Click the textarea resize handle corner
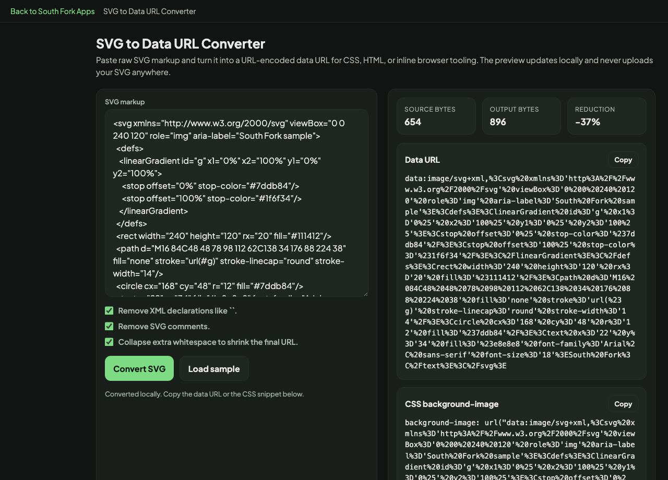This screenshot has height=480, width=668. tap(365, 293)
